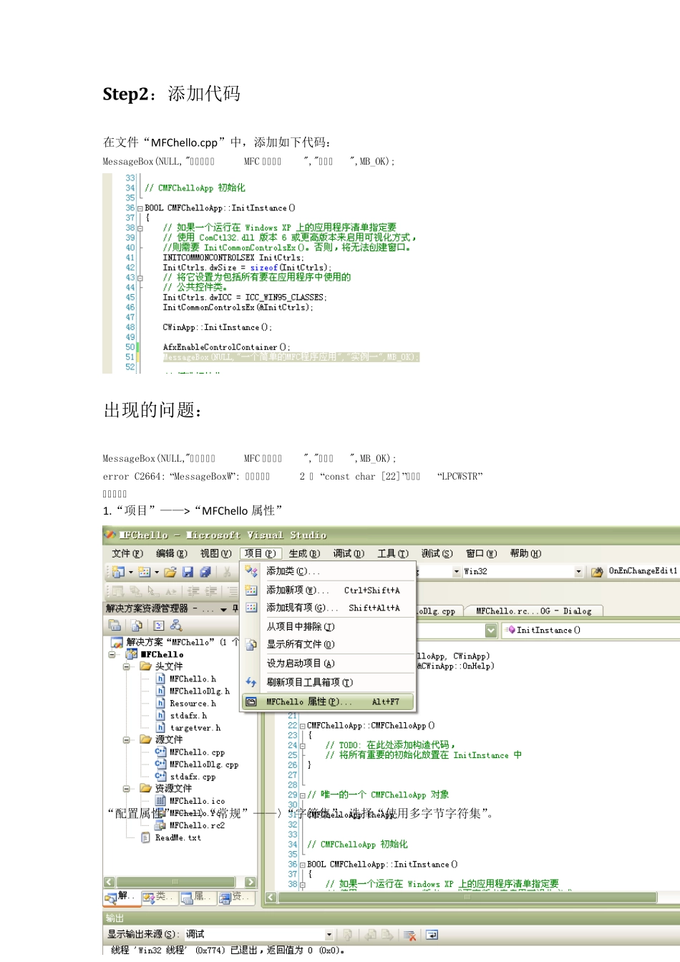Click the 添加类 menu item icon
Viewport: 680px width, 962px height.
tap(251, 571)
